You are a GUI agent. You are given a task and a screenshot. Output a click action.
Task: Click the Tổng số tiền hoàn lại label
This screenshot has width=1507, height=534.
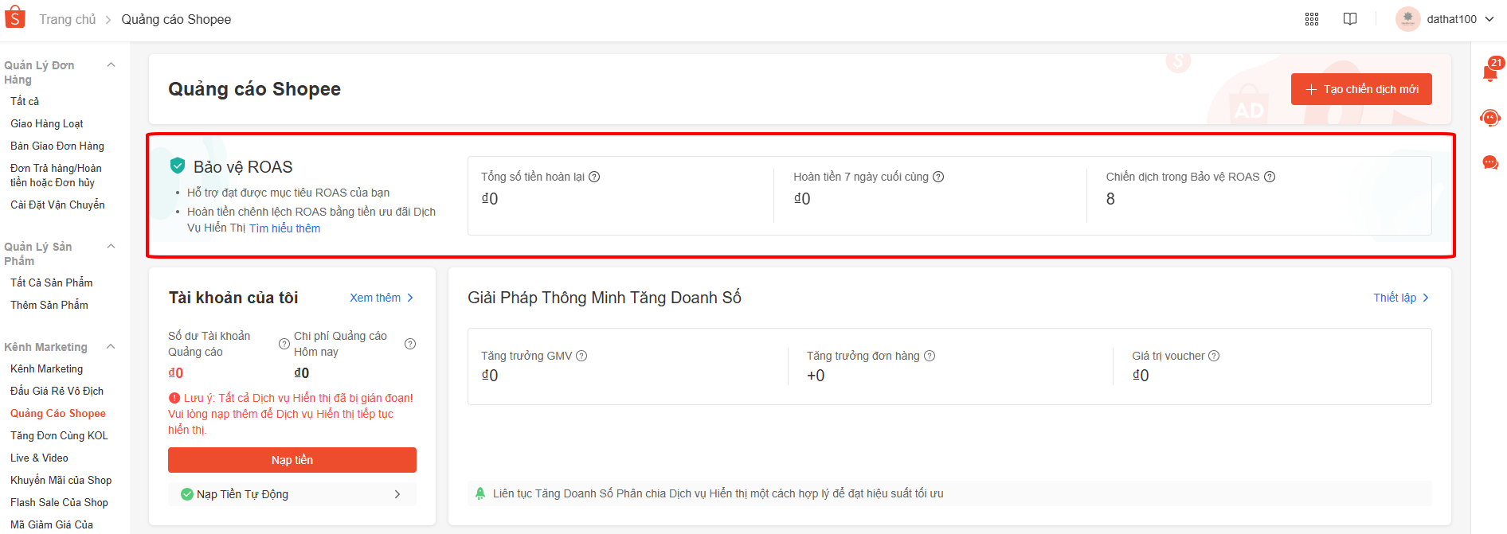point(533,177)
